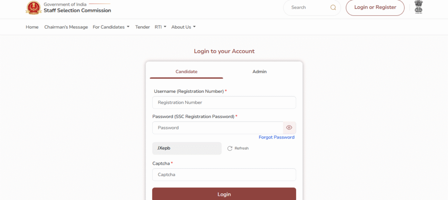Click the SSC emblem logo
Viewport: 448px width, 200px height.
click(x=32, y=8)
